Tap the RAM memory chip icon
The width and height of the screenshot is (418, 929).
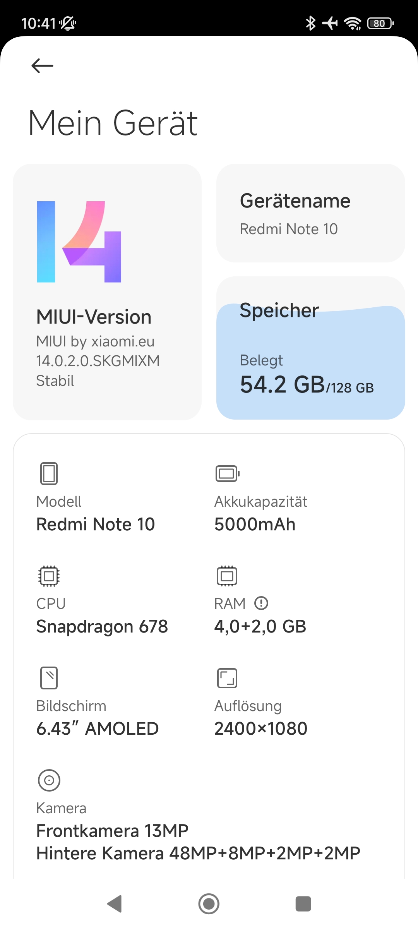click(x=227, y=576)
